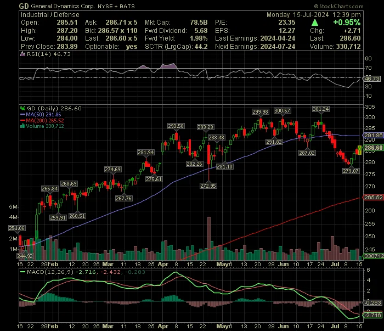This screenshot has height=331, width=384.
Task: Click the 300.67 peak price label
Action: [282, 110]
